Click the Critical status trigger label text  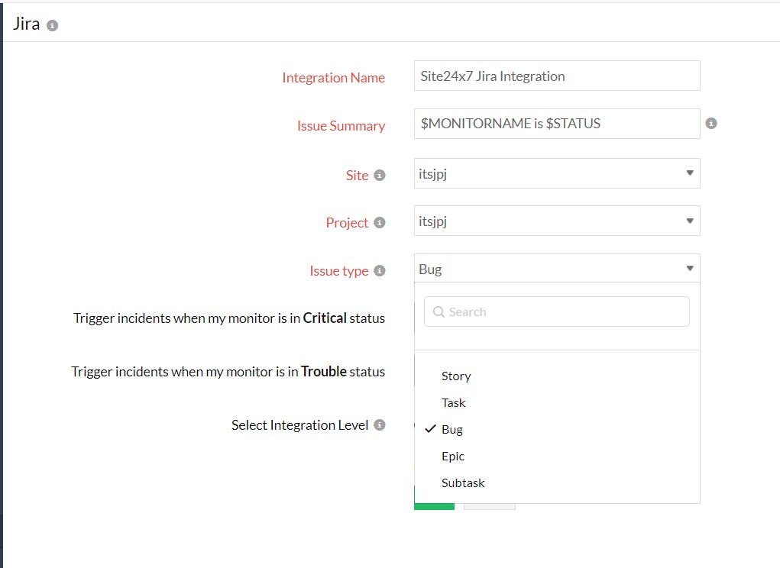point(229,318)
